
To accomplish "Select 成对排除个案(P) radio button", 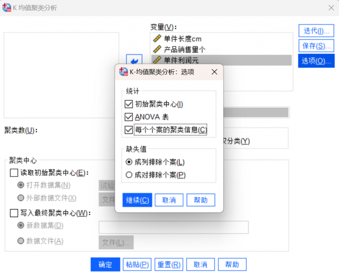I will click(x=129, y=174).
